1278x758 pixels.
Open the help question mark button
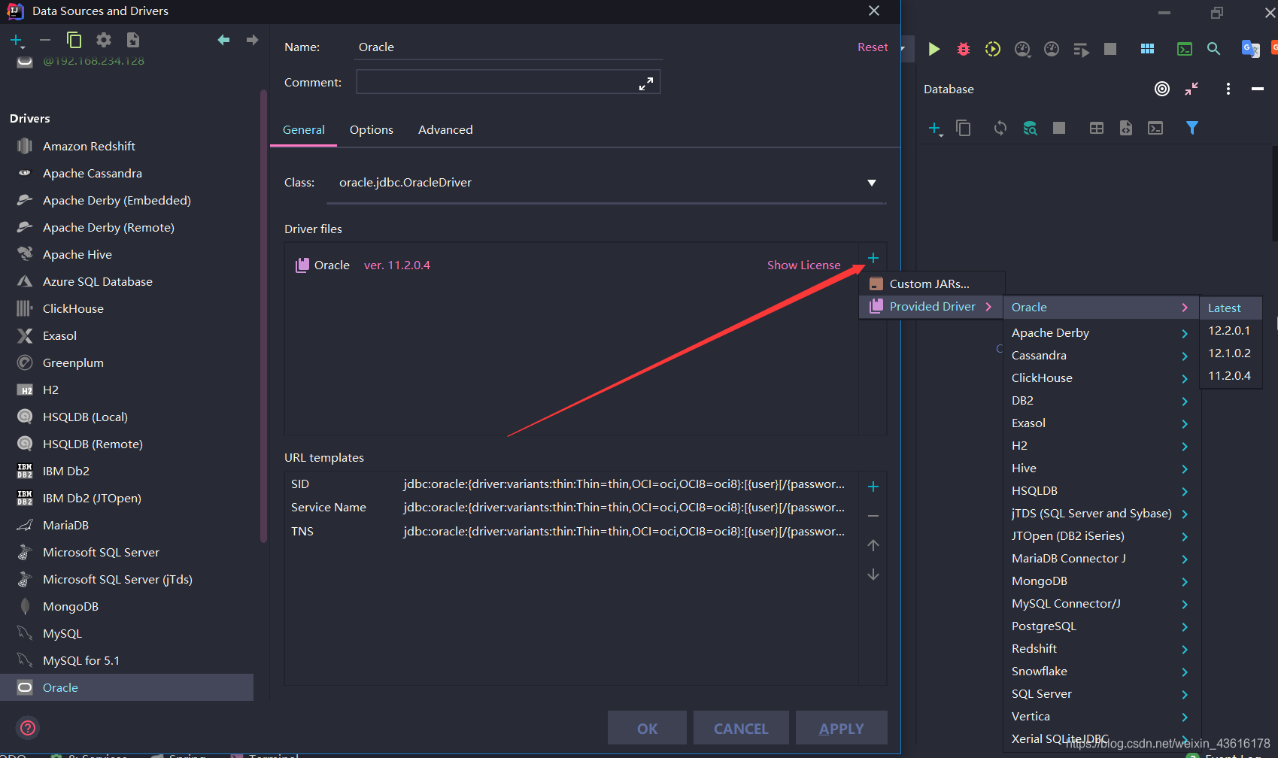click(x=28, y=728)
